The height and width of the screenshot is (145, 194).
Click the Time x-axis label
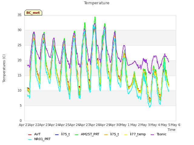coord(172,130)
